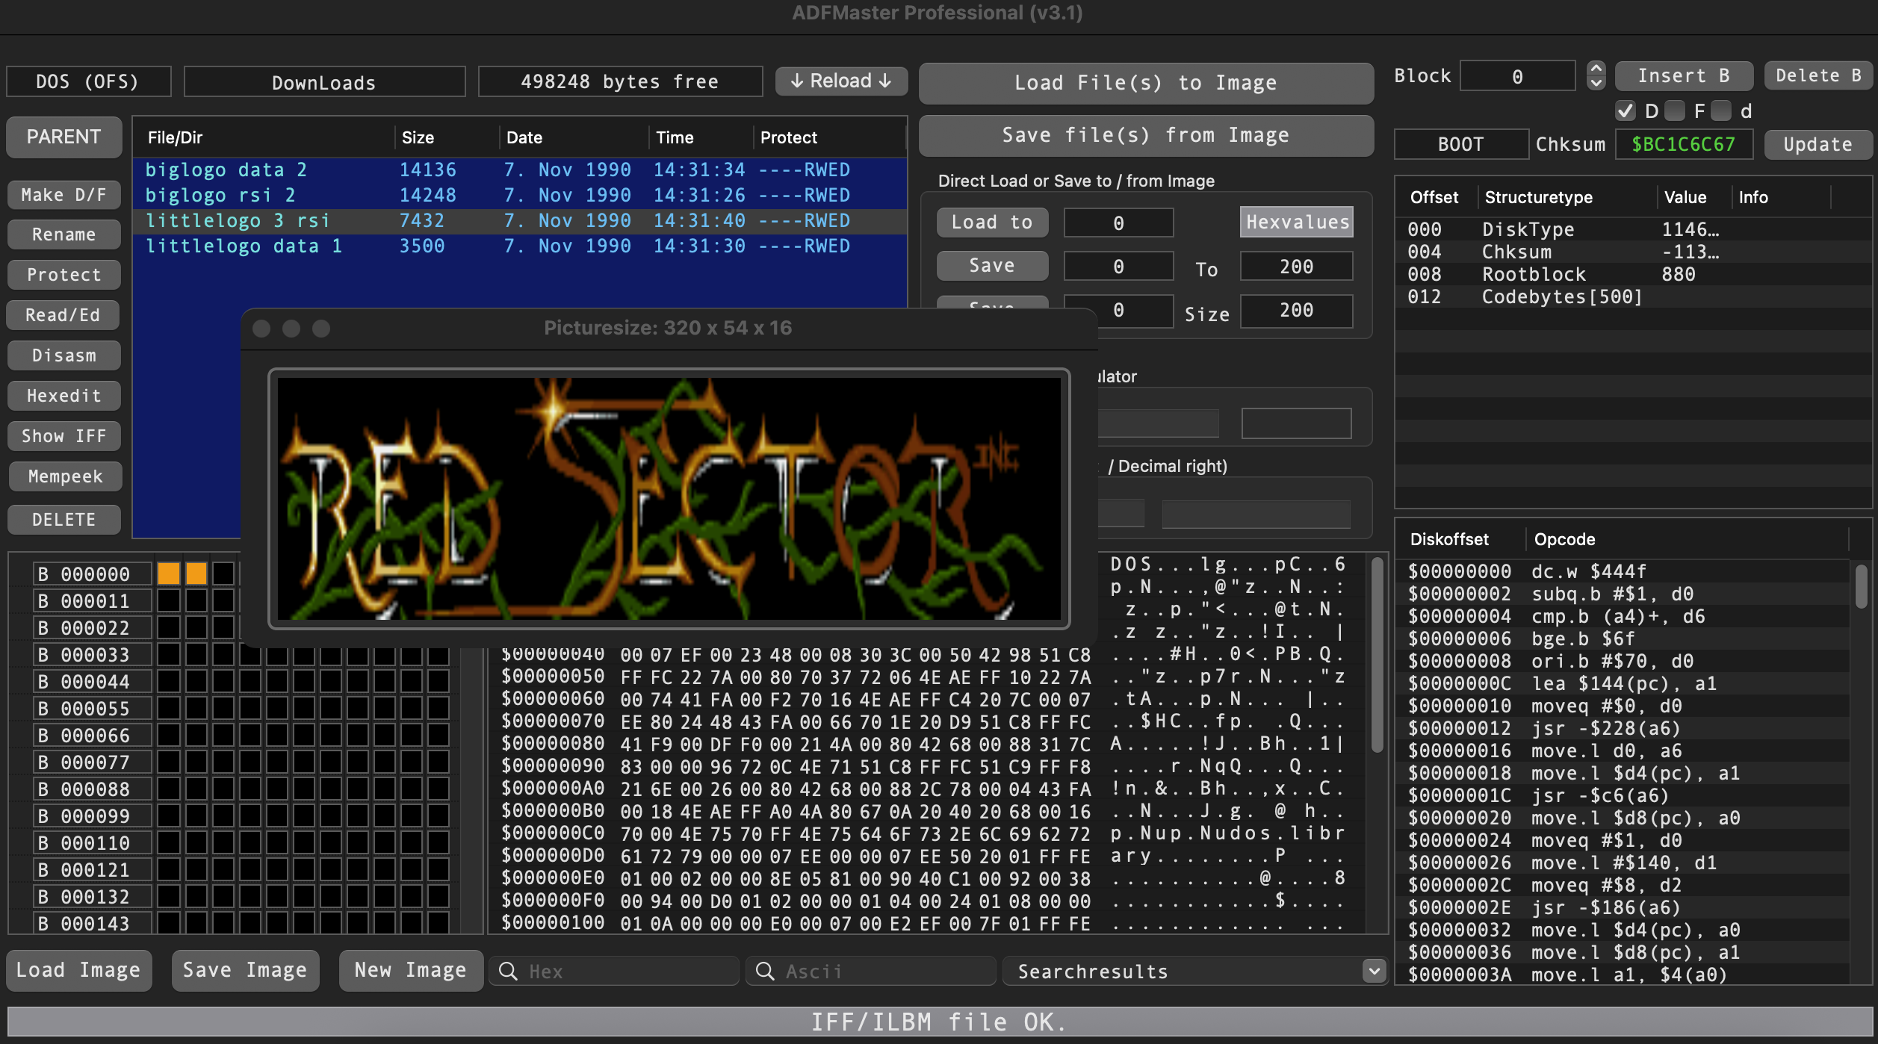1878x1044 pixels.
Task: Select file littlelogo data 1
Action: point(520,246)
